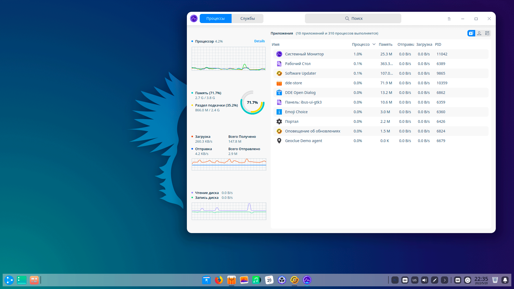Select the Geoclue Demo agent location icon
Screen dimensions: 514x289
click(279, 141)
